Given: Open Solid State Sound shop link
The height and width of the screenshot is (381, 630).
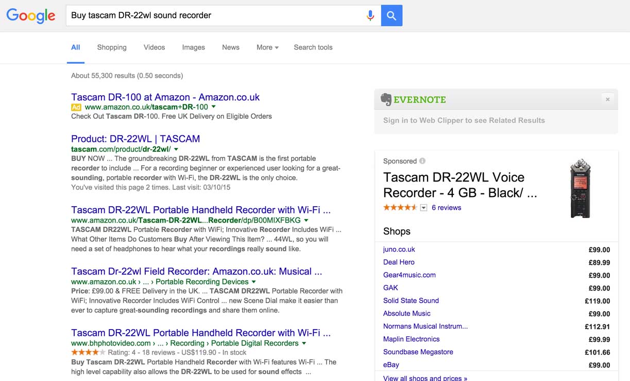Looking at the screenshot, I should coord(411,301).
